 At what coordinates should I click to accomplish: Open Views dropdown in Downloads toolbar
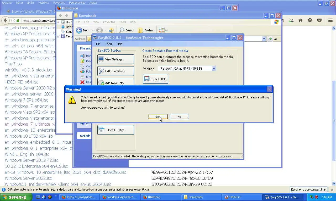pos(163,30)
